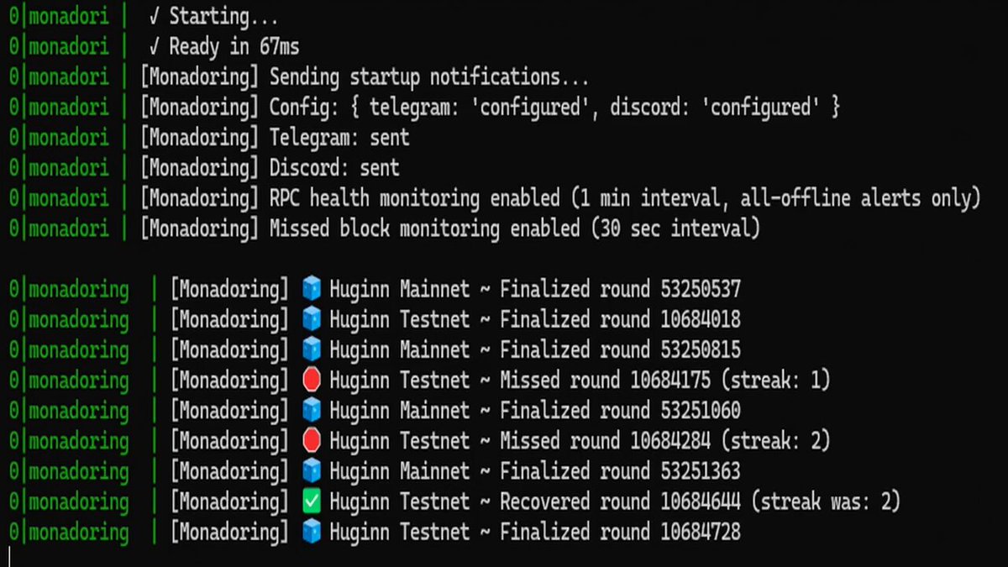
Task: Click the 'RPC health monitoring enabled' line
Action: [625, 199]
